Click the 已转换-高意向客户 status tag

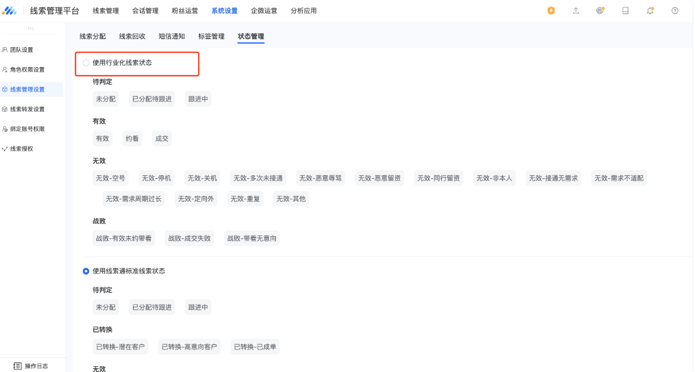tap(189, 347)
